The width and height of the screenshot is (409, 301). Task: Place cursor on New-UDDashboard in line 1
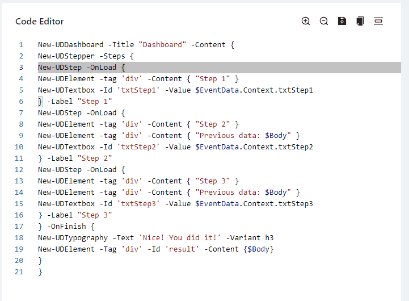(71, 45)
